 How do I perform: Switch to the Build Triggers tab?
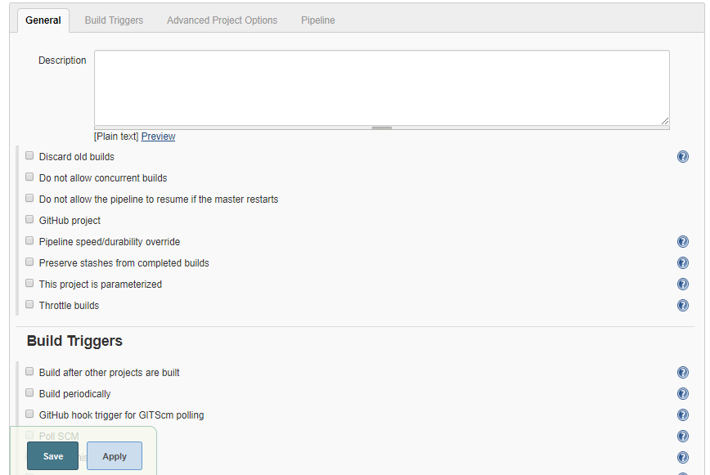[x=114, y=20]
